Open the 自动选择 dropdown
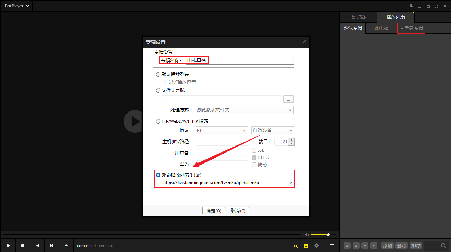 point(272,130)
